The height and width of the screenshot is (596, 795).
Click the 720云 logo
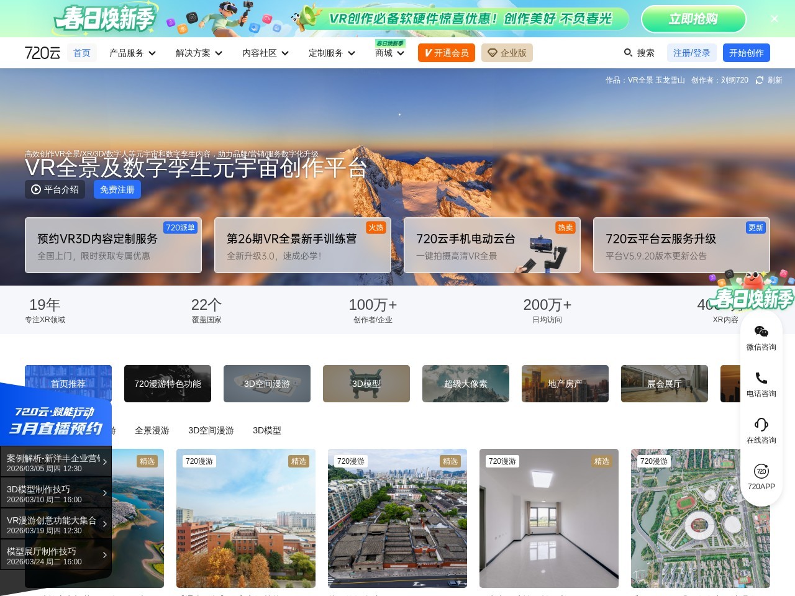41,53
